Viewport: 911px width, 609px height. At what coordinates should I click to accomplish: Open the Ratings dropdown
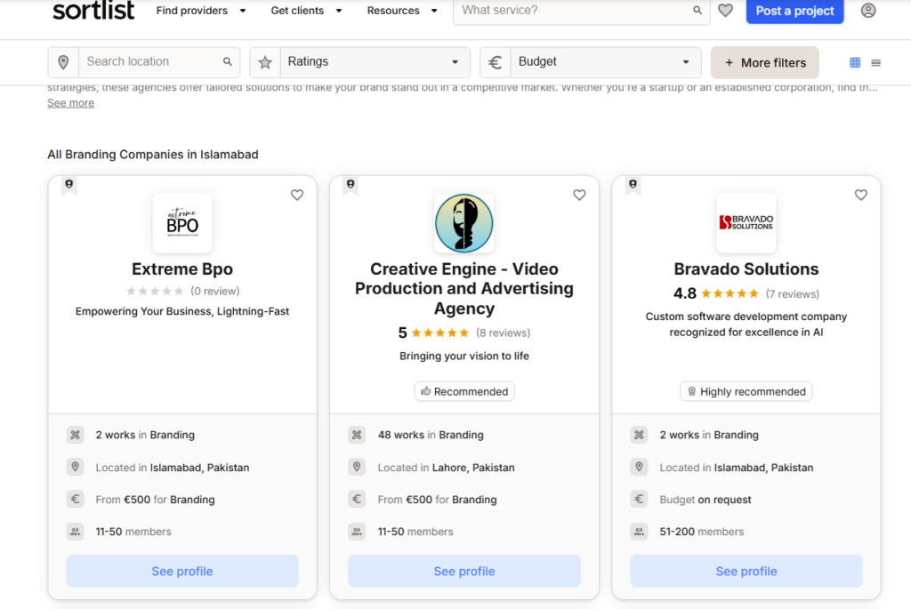(x=375, y=62)
